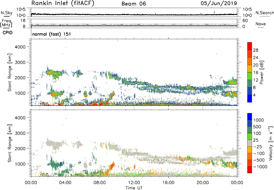Click 'Slant Range [km]' label of velocity panel
Viewport: 274px width, 190px height.
click(10, 143)
